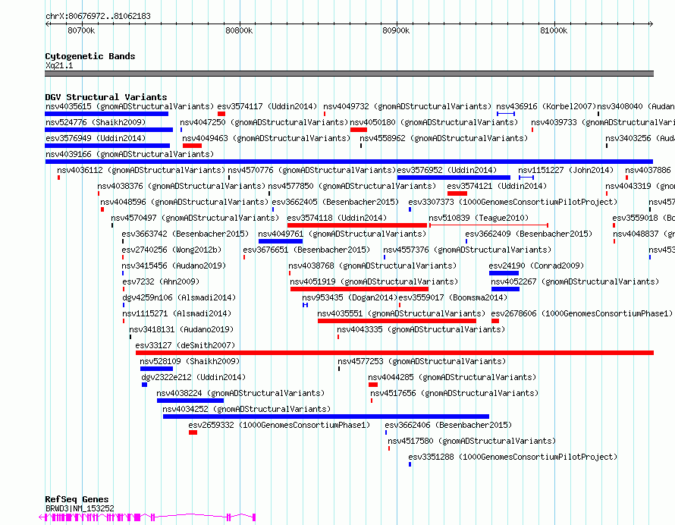The image size is (675, 525).
Task: Click nsv4049761 variant label
Action: 342,234
